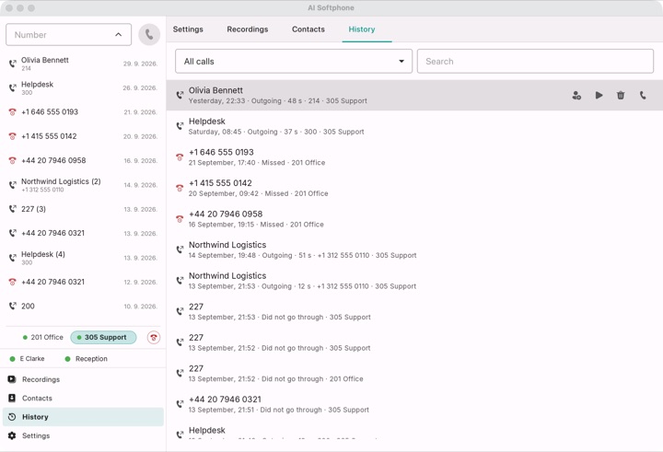
Task: Call back Olivia Bennett via phone icon
Action: point(643,95)
